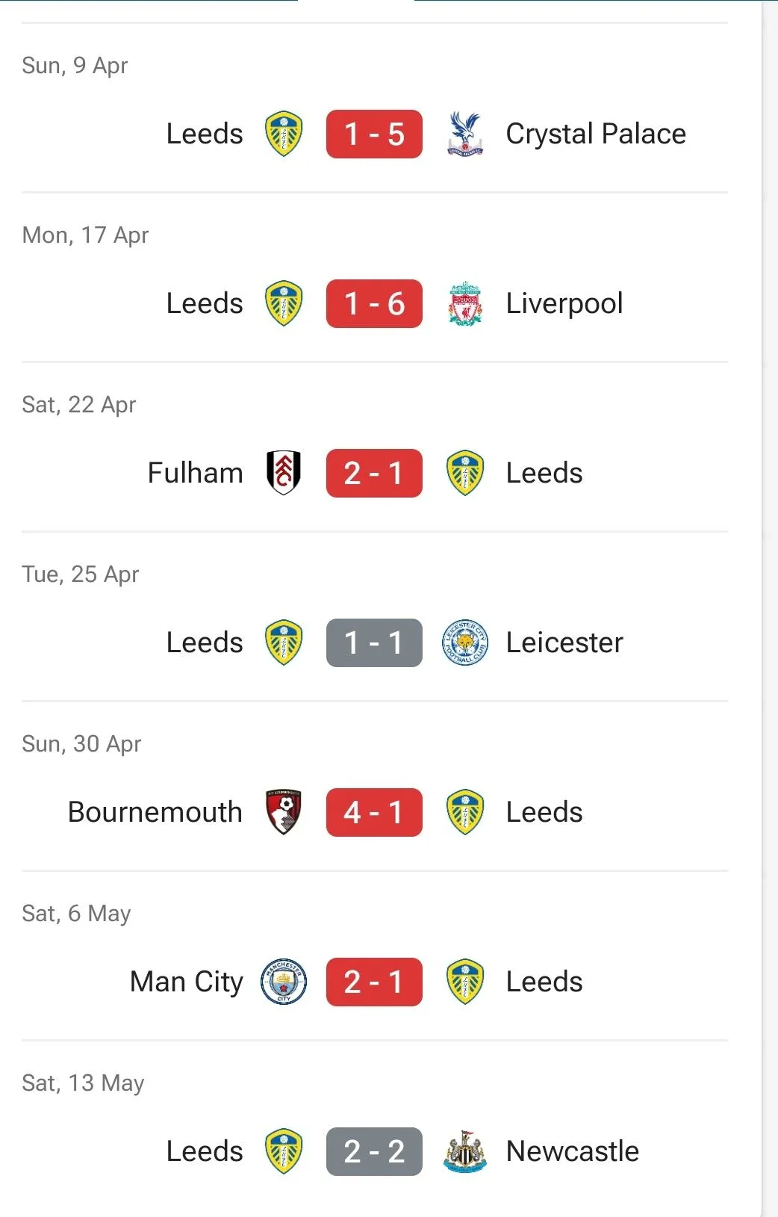Open Man City vs Leeds 2 - 1 score

coord(374,982)
